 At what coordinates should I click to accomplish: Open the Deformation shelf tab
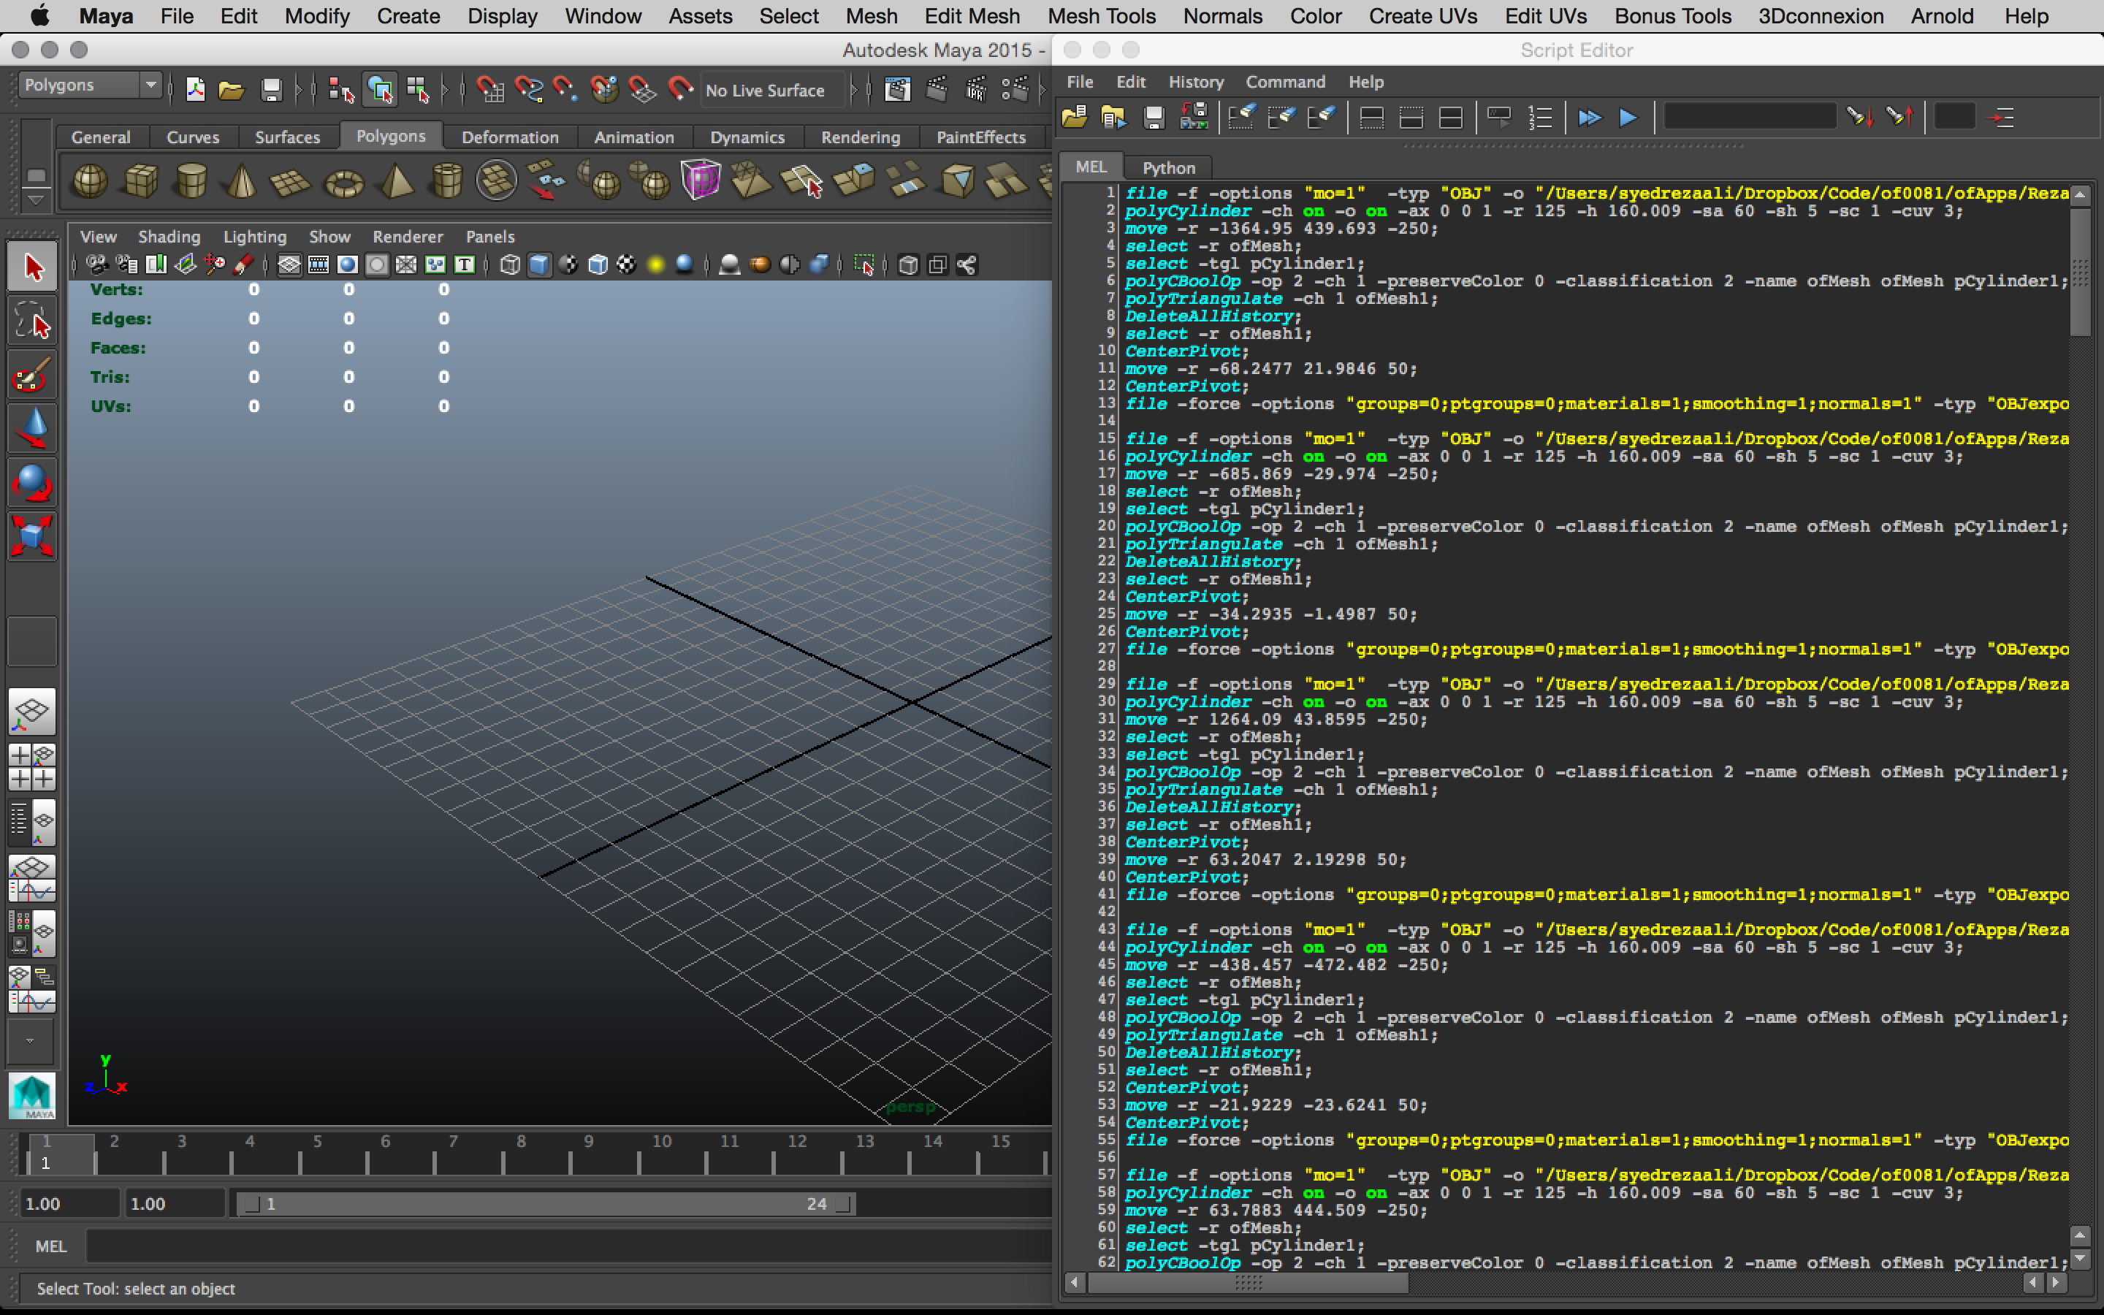tap(509, 137)
